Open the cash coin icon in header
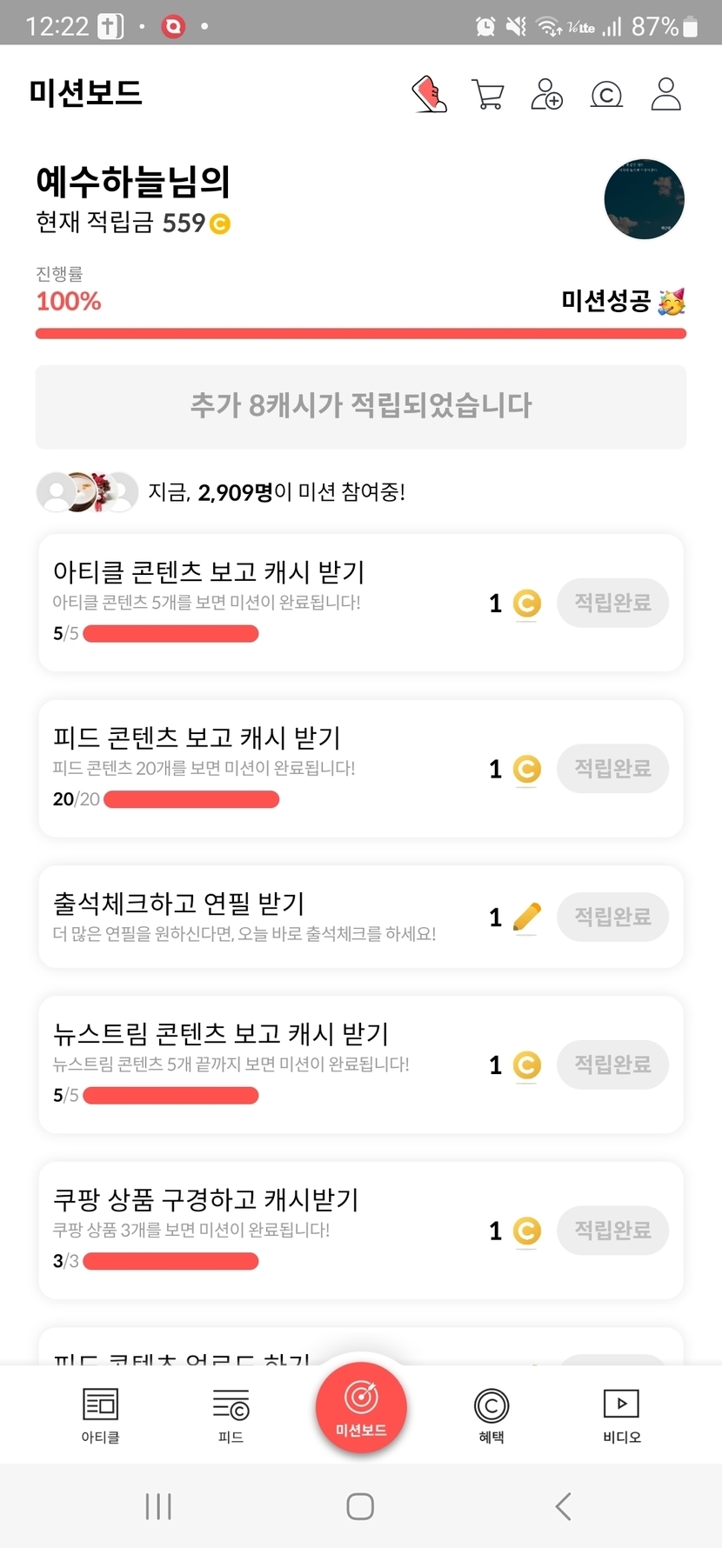 (x=606, y=94)
